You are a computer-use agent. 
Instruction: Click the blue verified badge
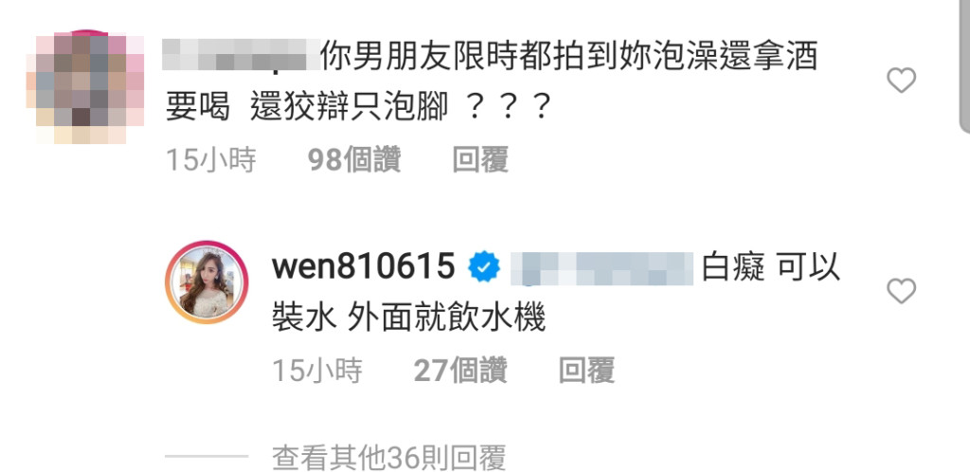coord(484,267)
